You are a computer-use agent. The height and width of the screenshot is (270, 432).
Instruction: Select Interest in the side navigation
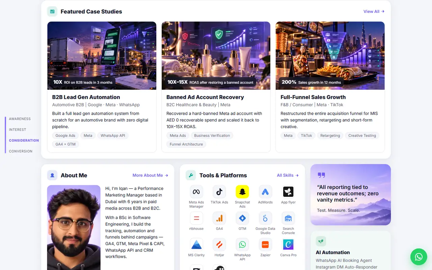[x=18, y=130]
